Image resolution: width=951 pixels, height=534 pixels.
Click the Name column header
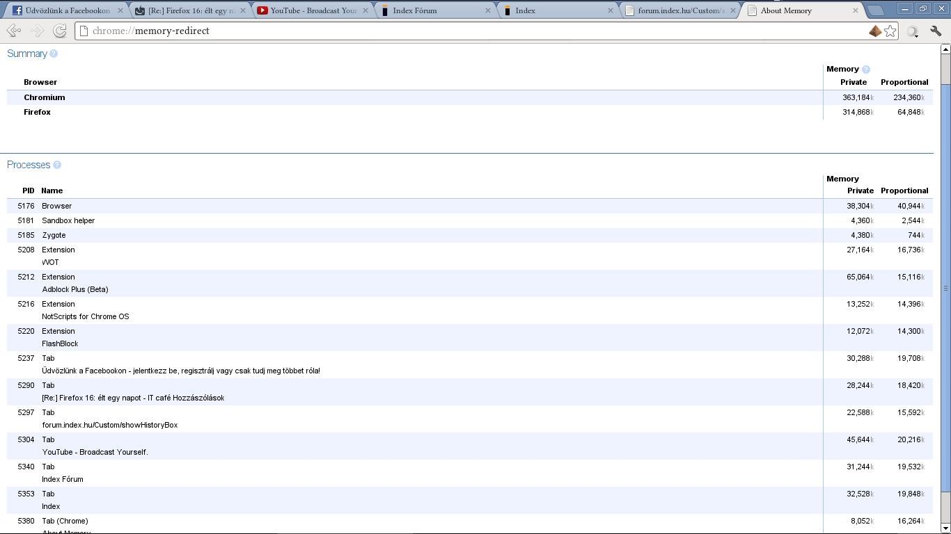click(x=52, y=191)
